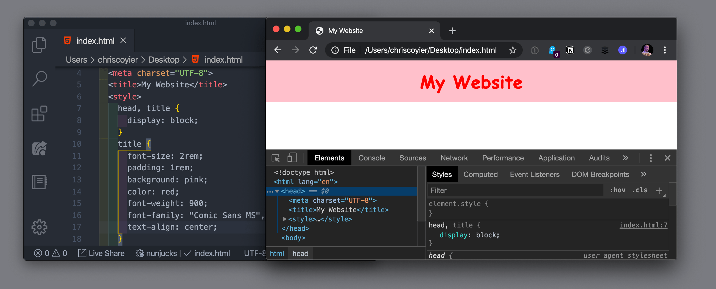The image size is (716, 289).
Task: Open the Notion web clipper extension
Action: [x=570, y=50]
